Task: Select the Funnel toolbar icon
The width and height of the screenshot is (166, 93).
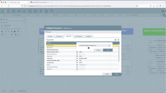Action: click(41, 11)
